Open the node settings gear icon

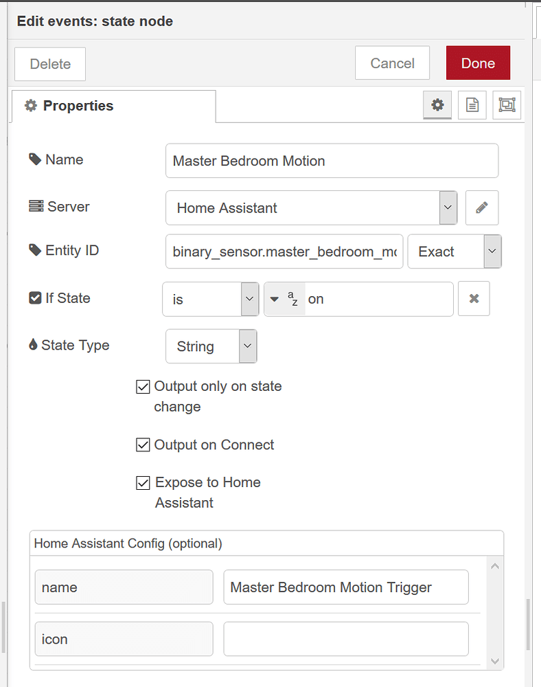[x=437, y=105]
